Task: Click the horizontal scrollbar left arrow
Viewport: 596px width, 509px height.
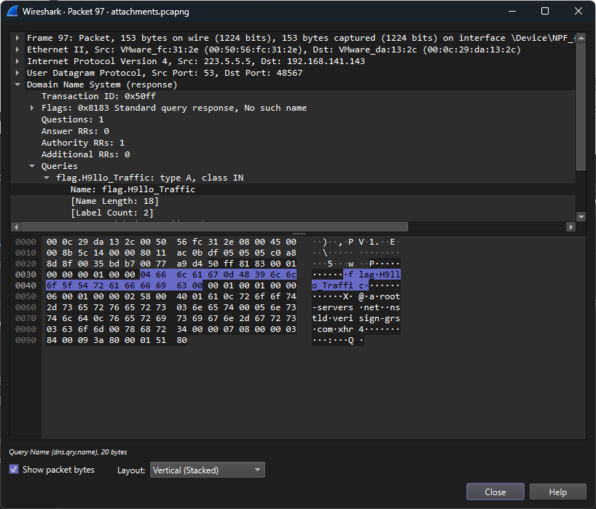Action: (15, 226)
